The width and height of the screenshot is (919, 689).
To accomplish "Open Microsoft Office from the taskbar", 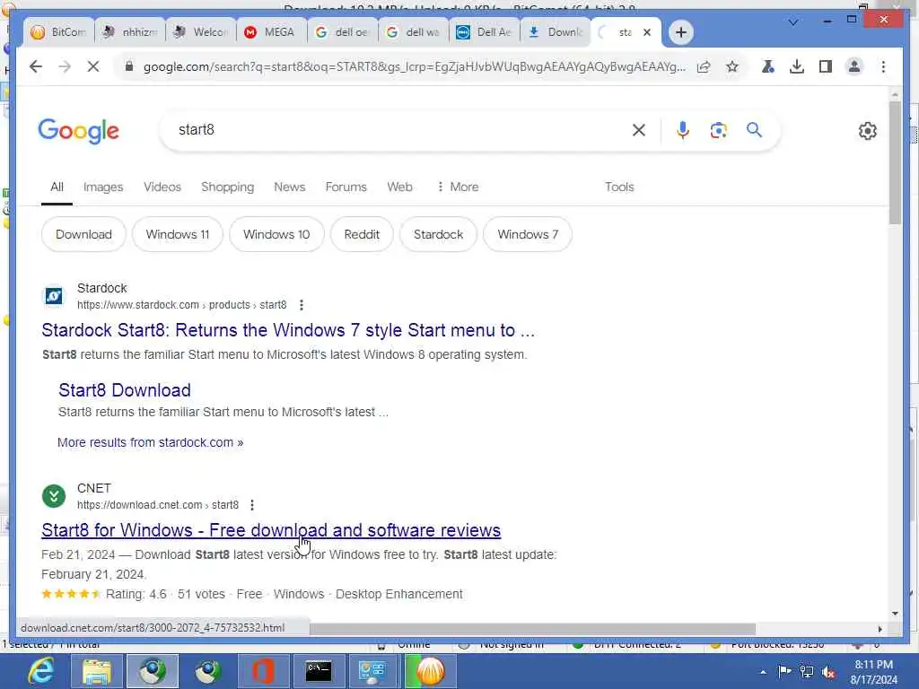I will [x=263, y=671].
